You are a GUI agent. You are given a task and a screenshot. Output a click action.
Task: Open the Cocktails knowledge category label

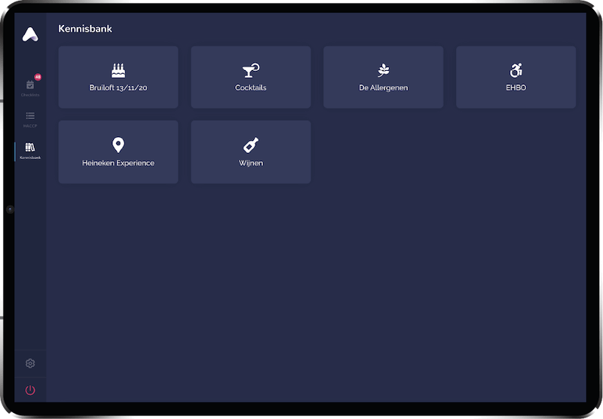point(250,88)
